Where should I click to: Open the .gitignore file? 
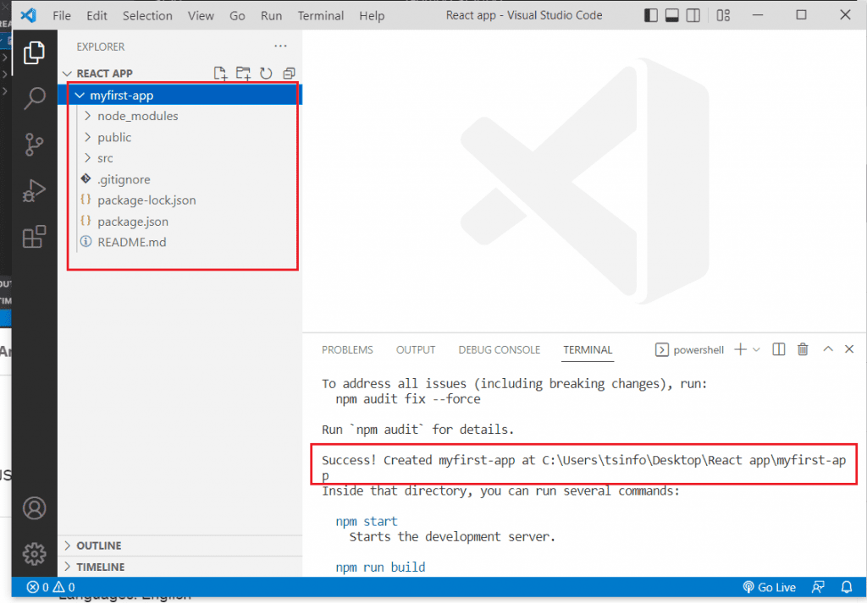(x=180, y=179)
